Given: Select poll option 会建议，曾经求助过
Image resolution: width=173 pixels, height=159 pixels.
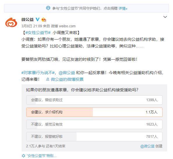Looking at the screenshot, I should (x=94, y=100).
